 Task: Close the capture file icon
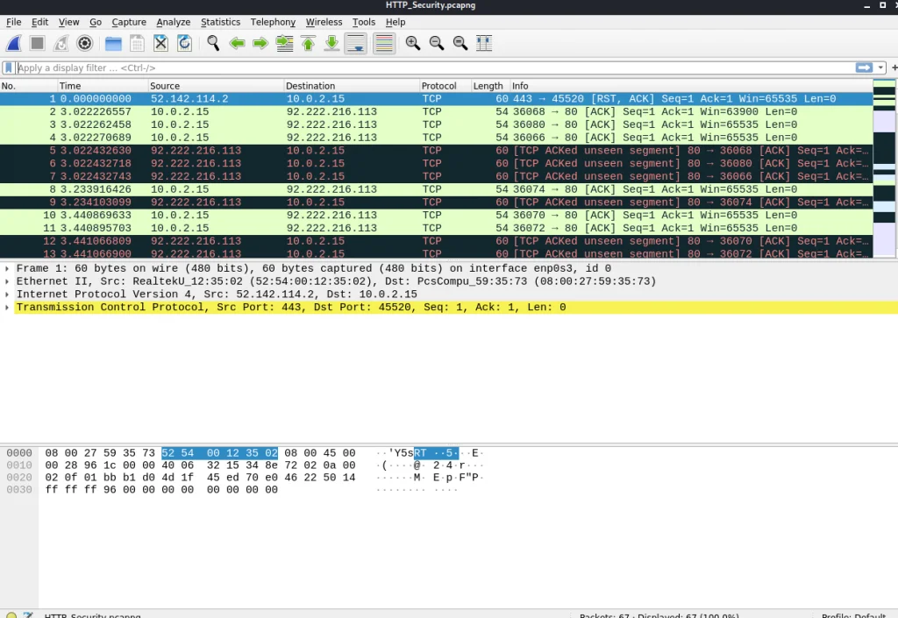tap(160, 43)
